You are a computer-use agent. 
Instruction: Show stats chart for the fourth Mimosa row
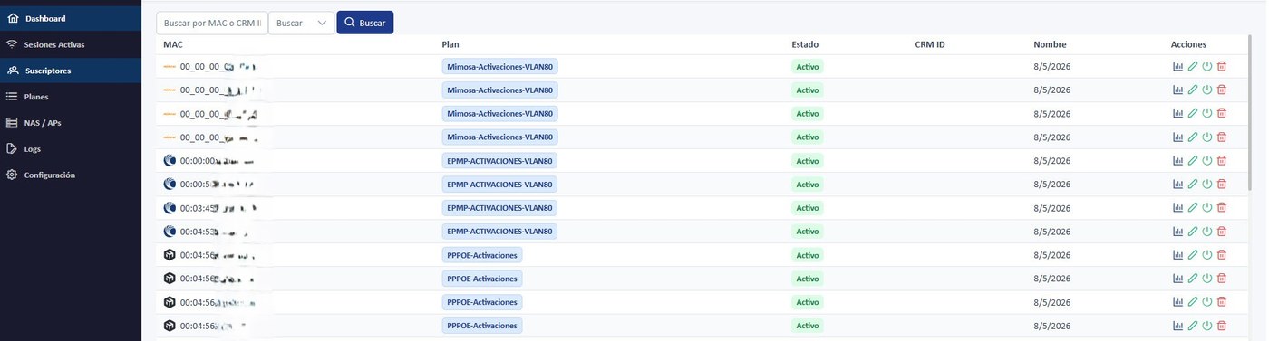click(x=1178, y=137)
